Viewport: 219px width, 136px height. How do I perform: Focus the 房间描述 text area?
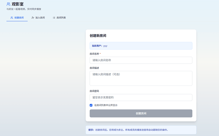coord(141,78)
